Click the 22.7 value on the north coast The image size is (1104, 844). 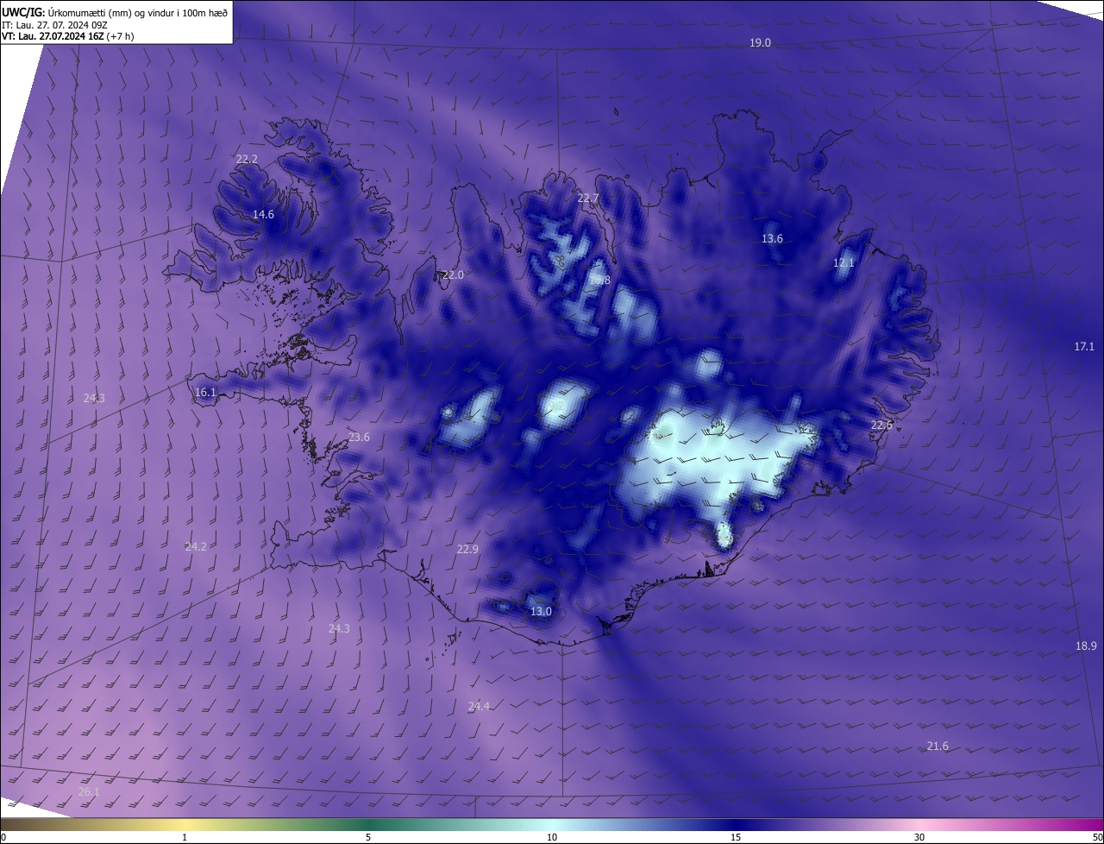click(x=587, y=198)
